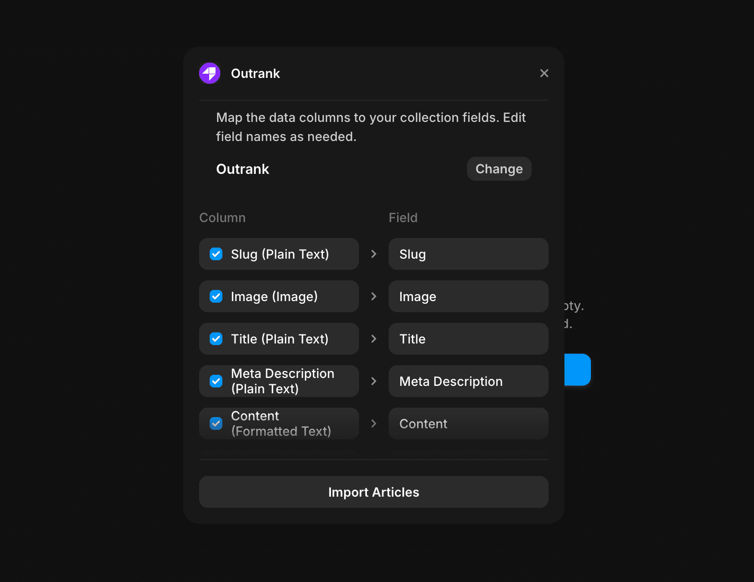Click the chevron beside Image column

pos(374,297)
